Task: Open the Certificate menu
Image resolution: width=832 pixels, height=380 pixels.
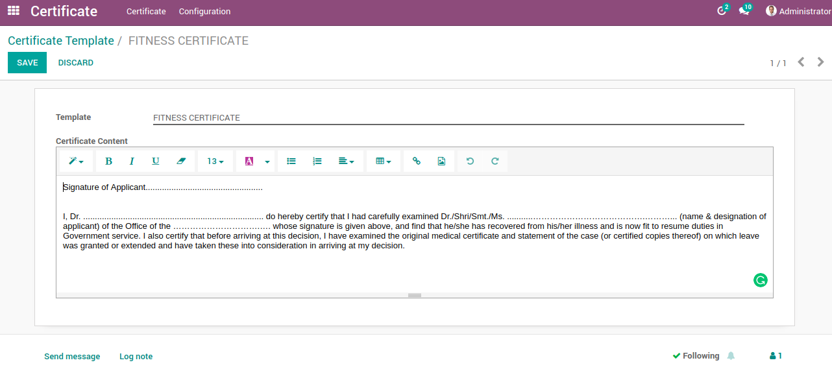Action: [x=146, y=12]
